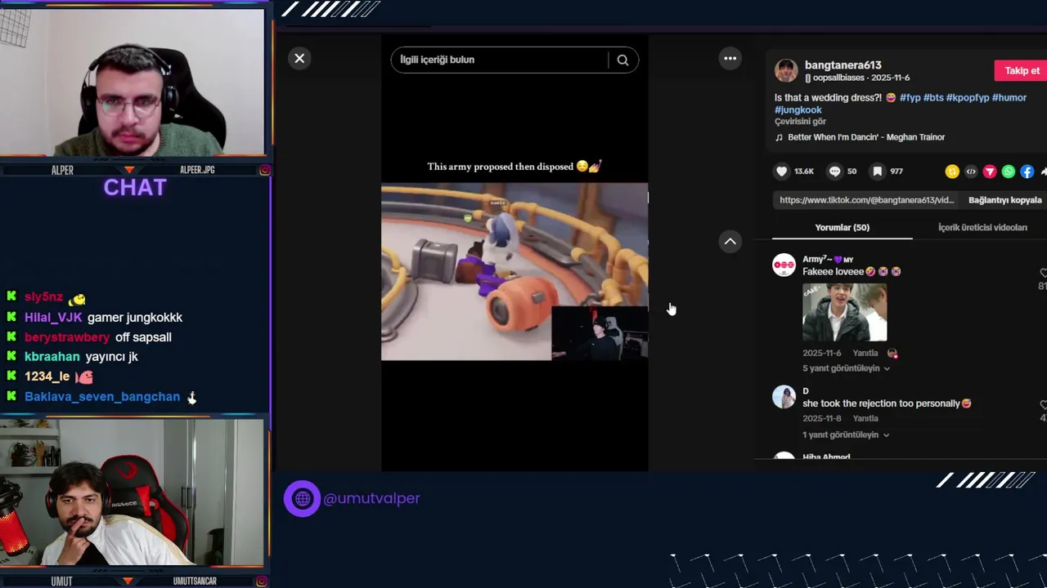Go to previous video with up arrow

730,241
